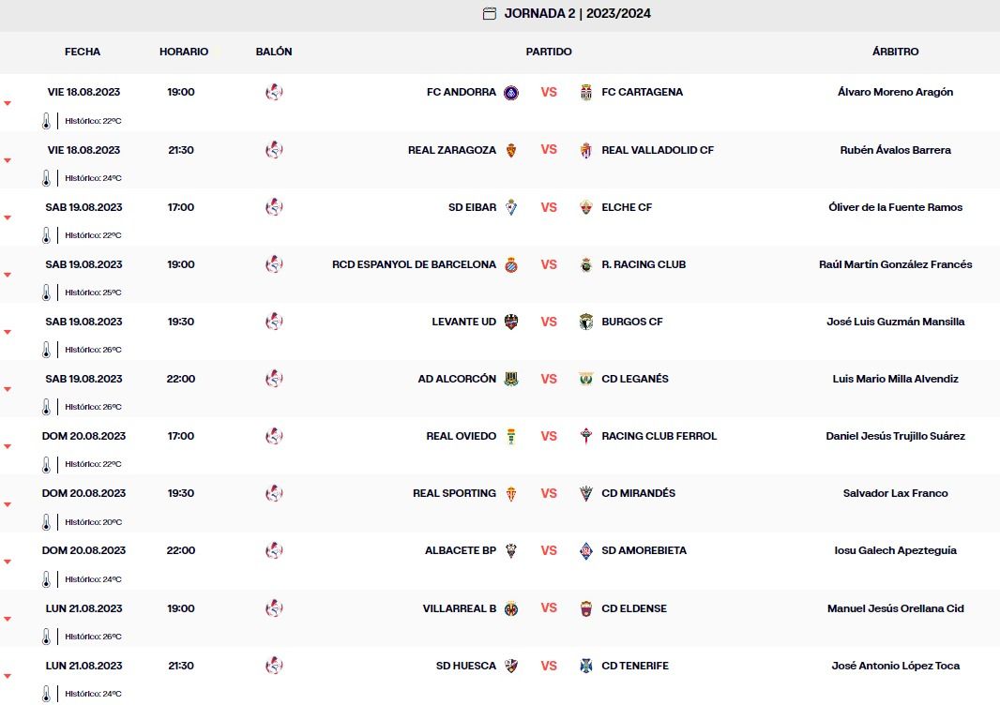Click the RCD Espanyol crest icon
This screenshot has width=1000, height=705.
[511, 264]
